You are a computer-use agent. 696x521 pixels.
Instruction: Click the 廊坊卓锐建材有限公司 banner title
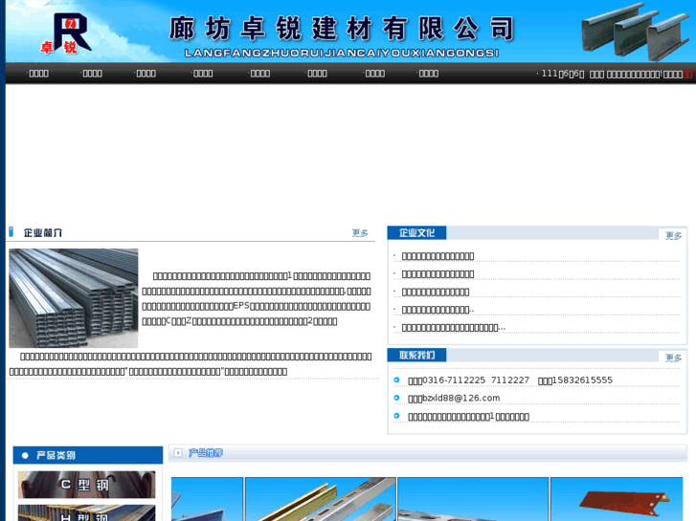(342, 29)
